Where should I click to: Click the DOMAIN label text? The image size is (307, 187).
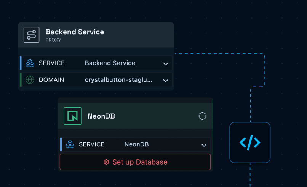(x=51, y=80)
